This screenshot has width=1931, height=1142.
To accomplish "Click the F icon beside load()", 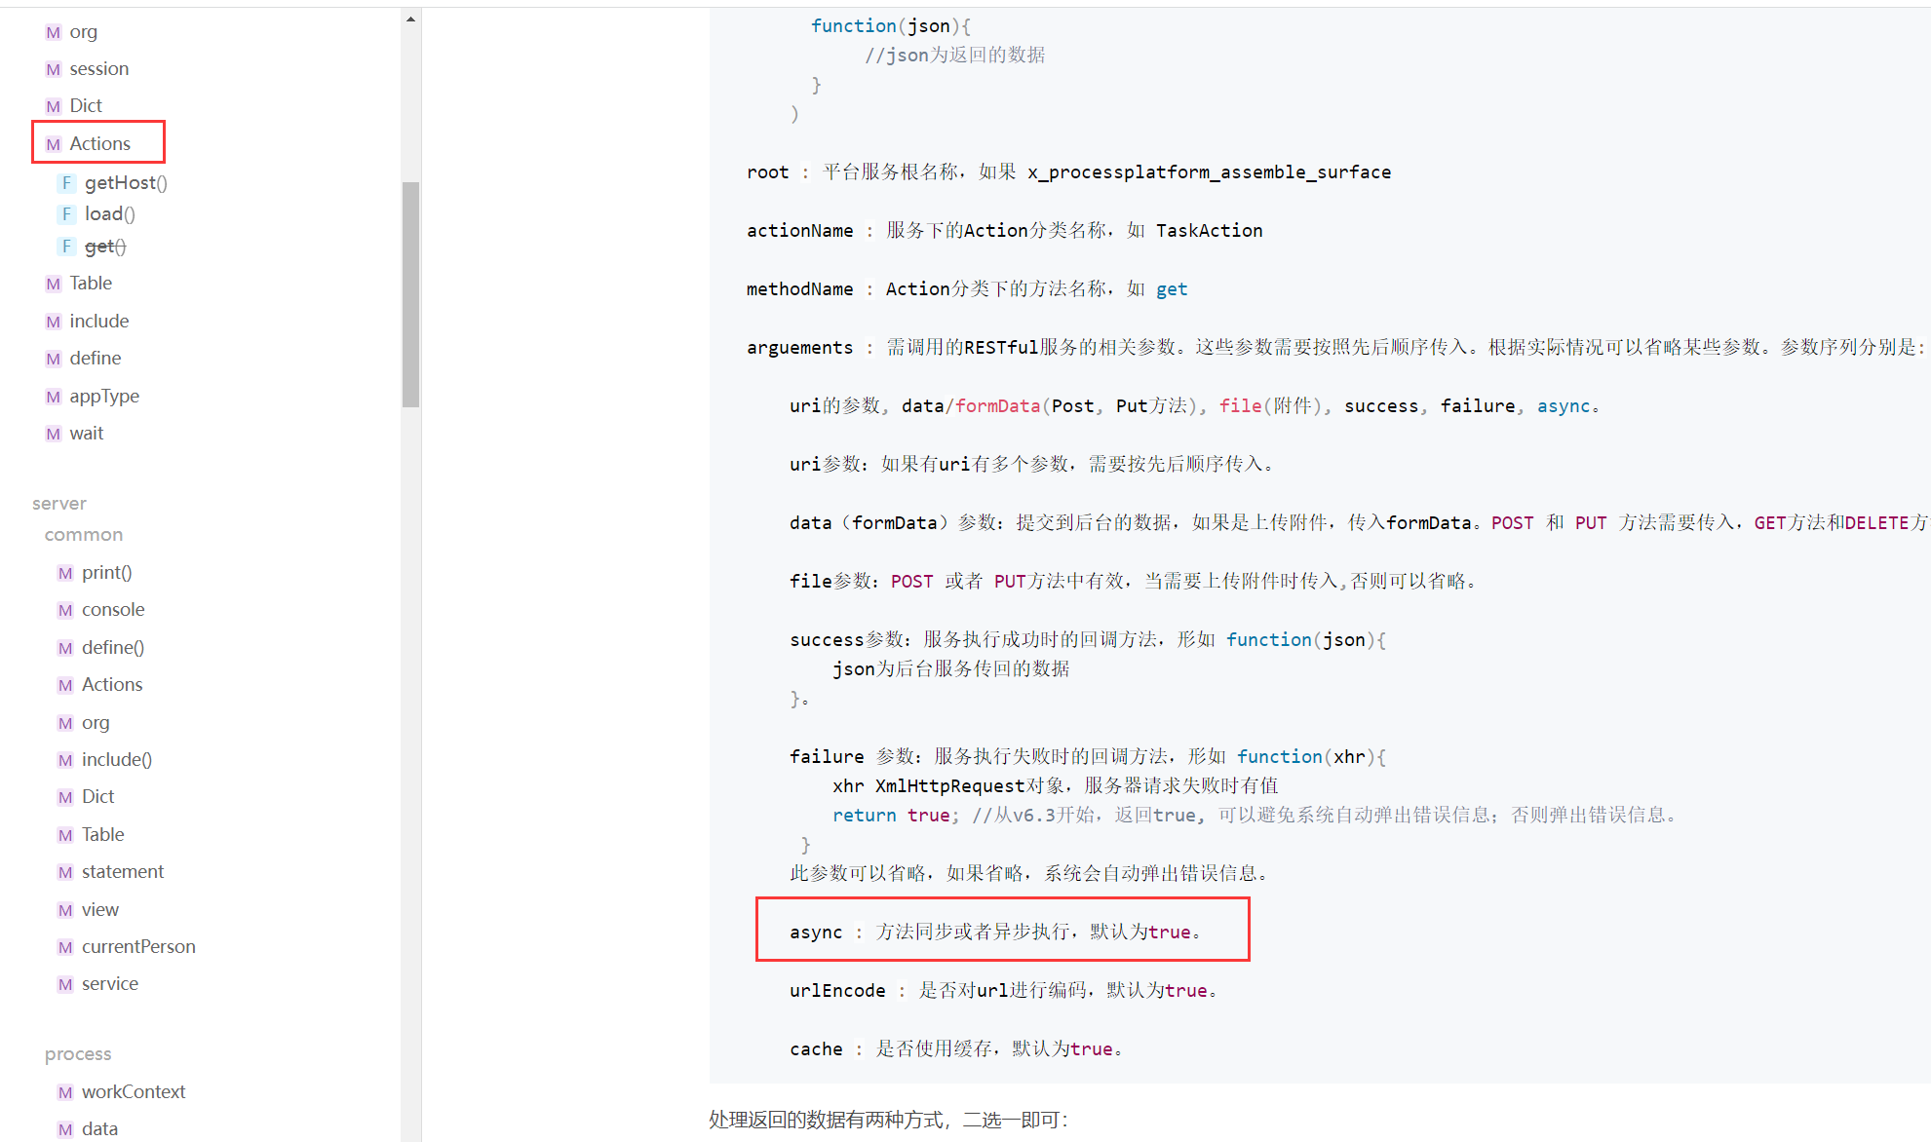I will tap(66, 213).
